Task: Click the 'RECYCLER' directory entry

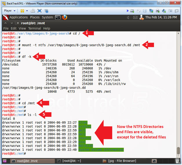Action: tap(86, 146)
